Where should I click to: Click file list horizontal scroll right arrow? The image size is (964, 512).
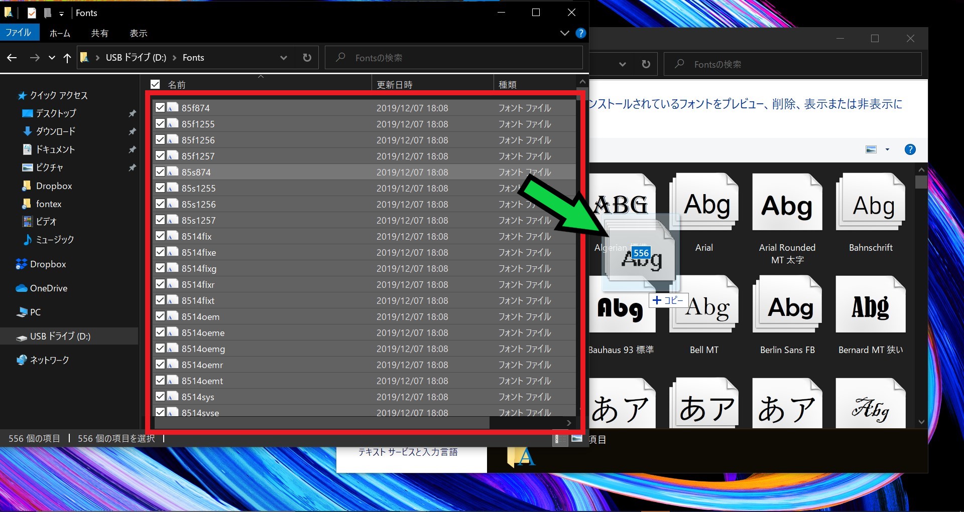pyautogui.click(x=569, y=423)
